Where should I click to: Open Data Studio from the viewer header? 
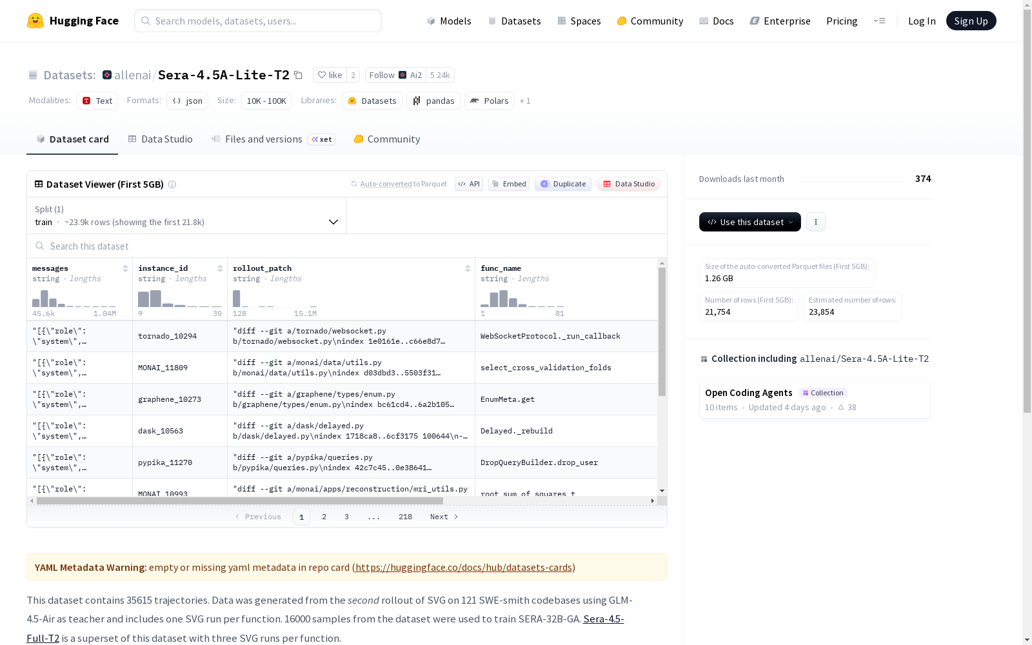click(x=629, y=184)
